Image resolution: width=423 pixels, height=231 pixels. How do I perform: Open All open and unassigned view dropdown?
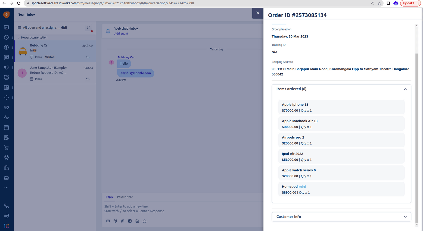click(x=41, y=27)
